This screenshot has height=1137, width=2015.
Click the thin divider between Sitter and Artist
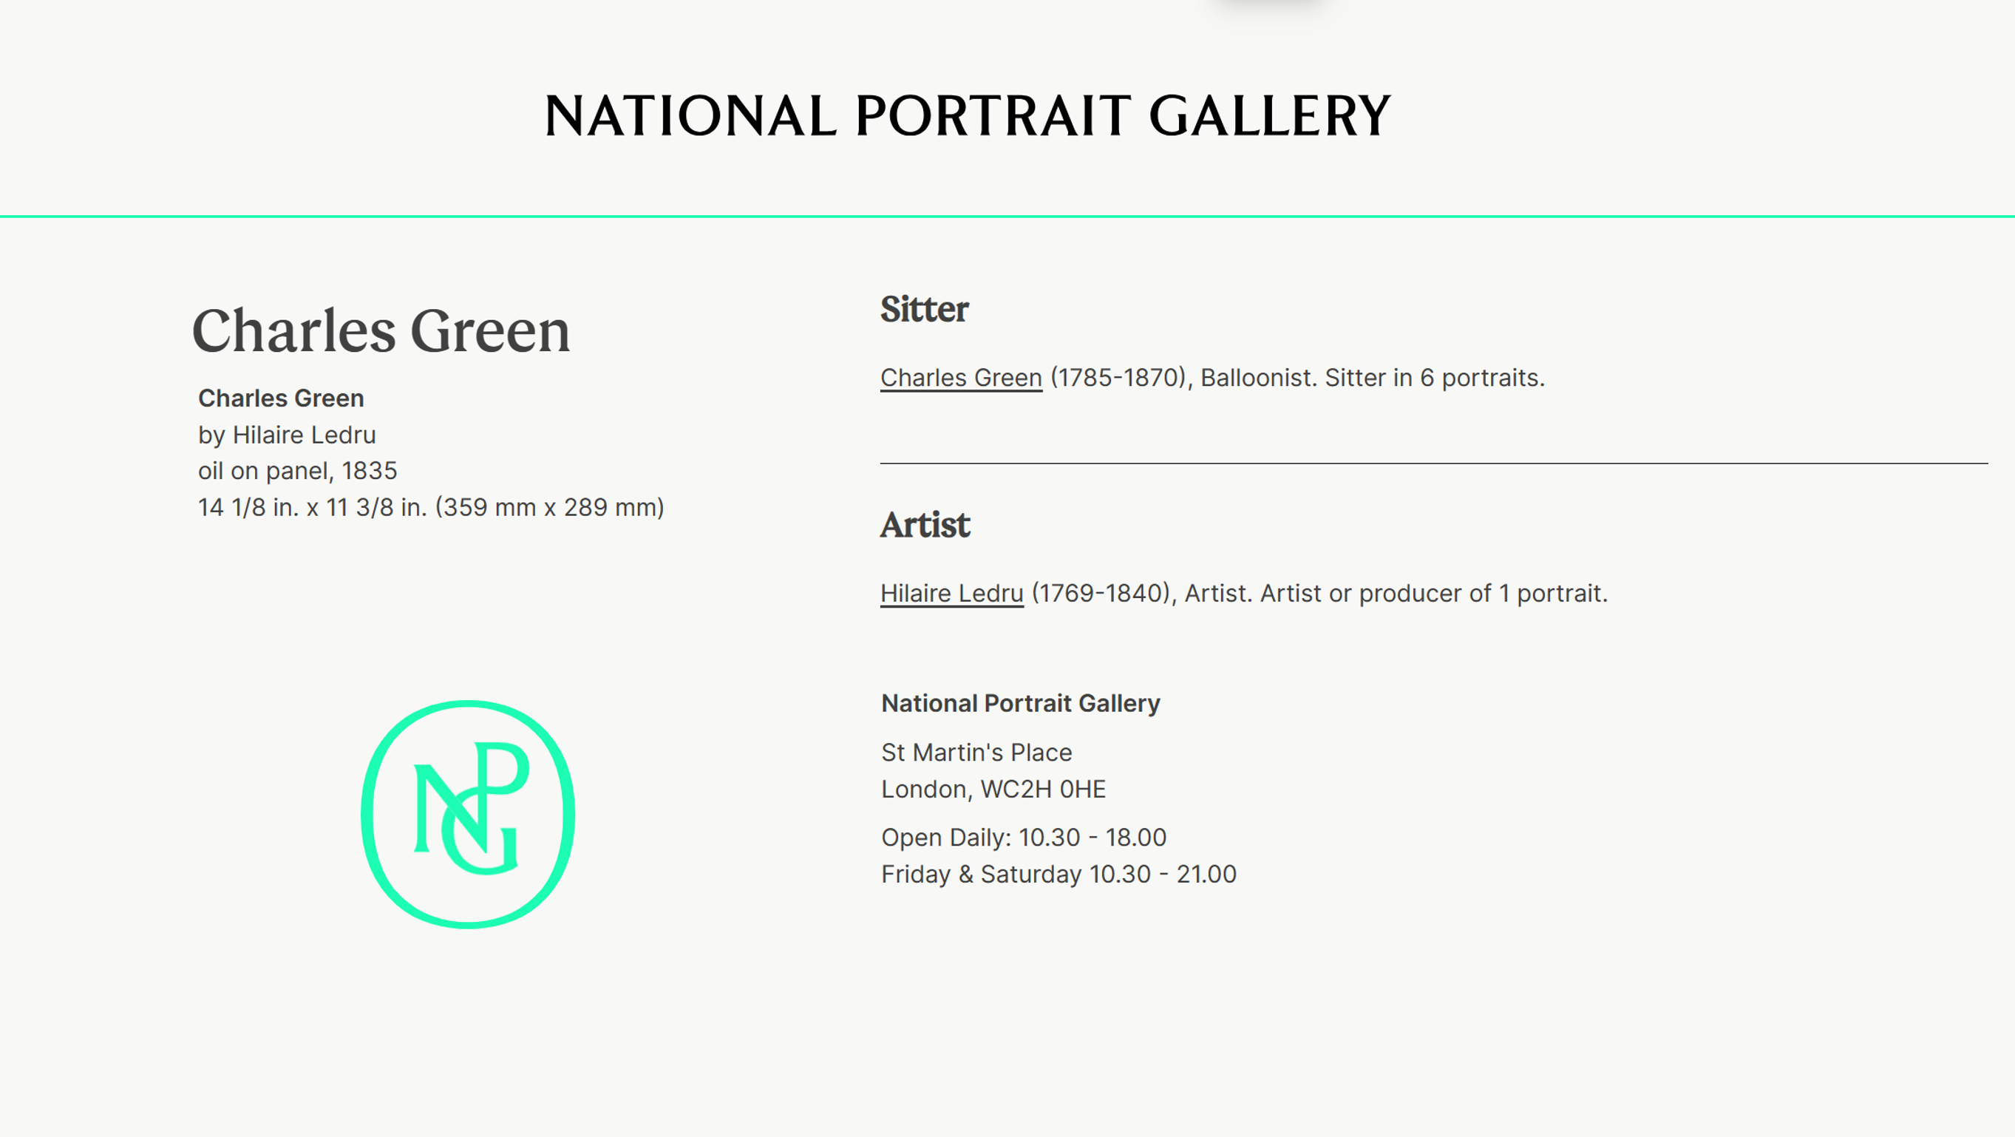pos(1433,464)
